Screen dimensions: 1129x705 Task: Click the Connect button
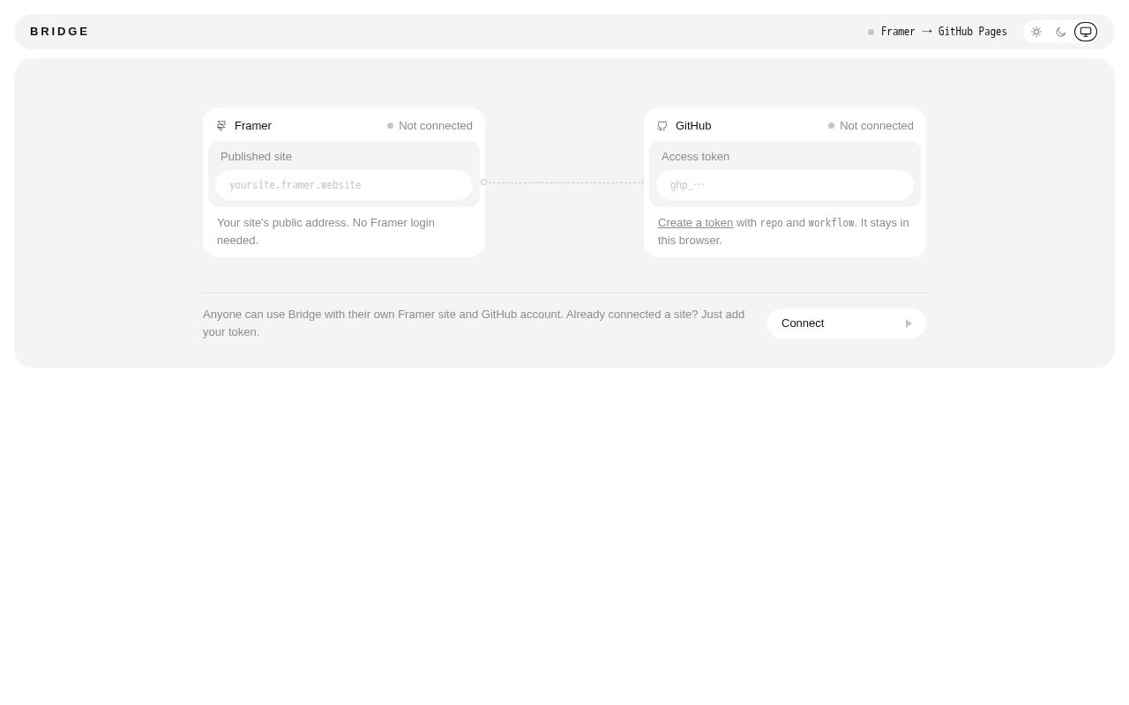point(847,323)
